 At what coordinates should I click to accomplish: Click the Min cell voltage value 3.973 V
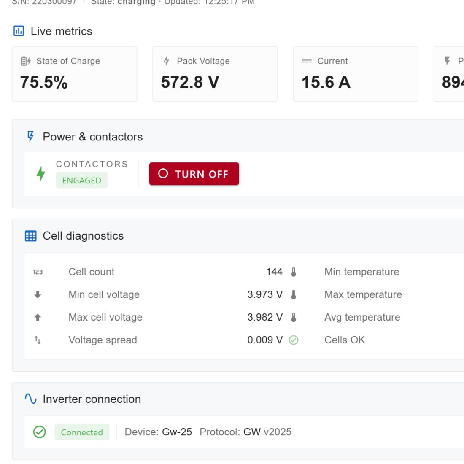pos(265,294)
